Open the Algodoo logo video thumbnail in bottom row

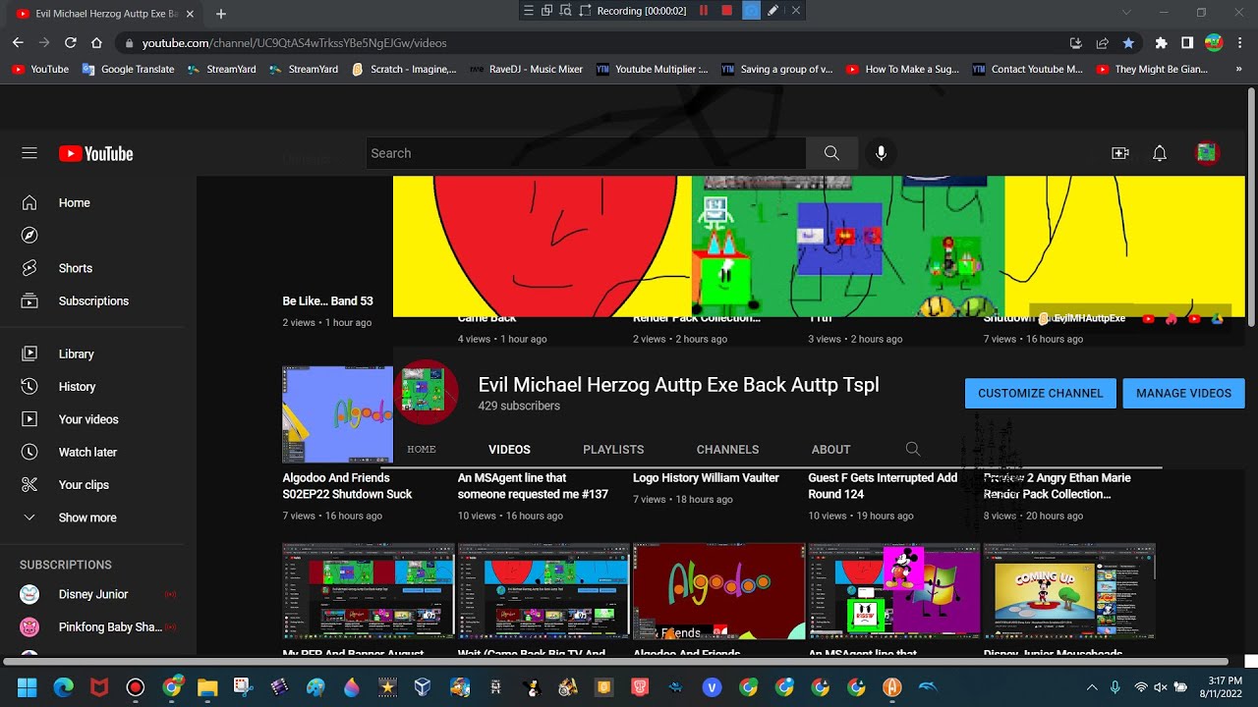click(x=718, y=591)
